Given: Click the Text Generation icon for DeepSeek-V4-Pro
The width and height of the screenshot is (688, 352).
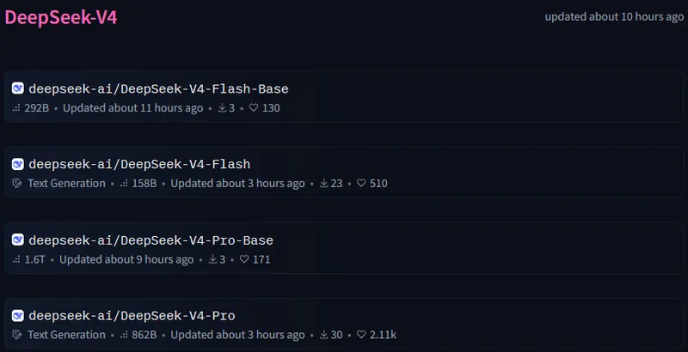Looking at the screenshot, I should coord(17,335).
